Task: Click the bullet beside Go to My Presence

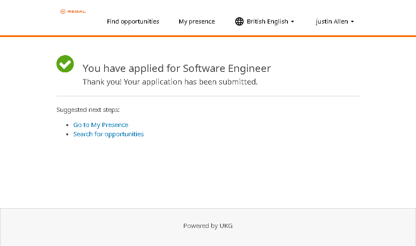Action: pos(67,125)
